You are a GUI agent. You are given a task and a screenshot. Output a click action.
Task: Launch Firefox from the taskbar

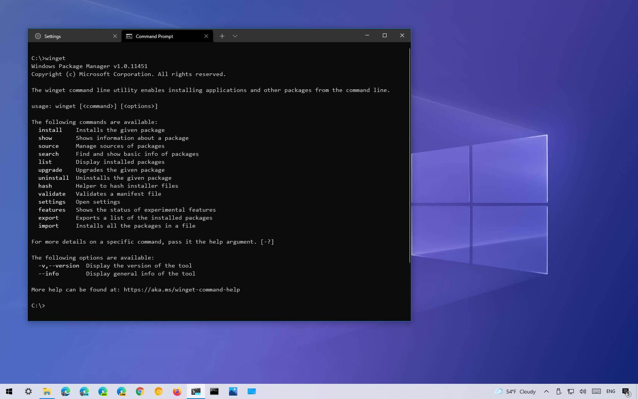pyautogui.click(x=177, y=391)
